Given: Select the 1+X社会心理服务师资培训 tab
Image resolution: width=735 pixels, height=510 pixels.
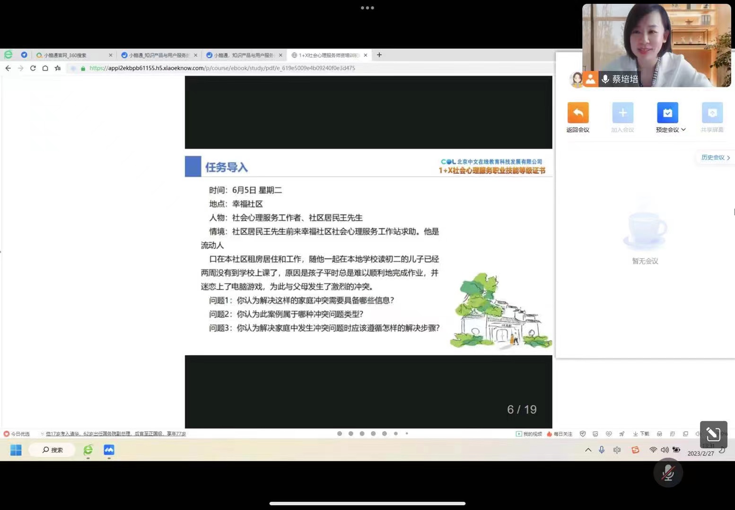Looking at the screenshot, I should (327, 55).
